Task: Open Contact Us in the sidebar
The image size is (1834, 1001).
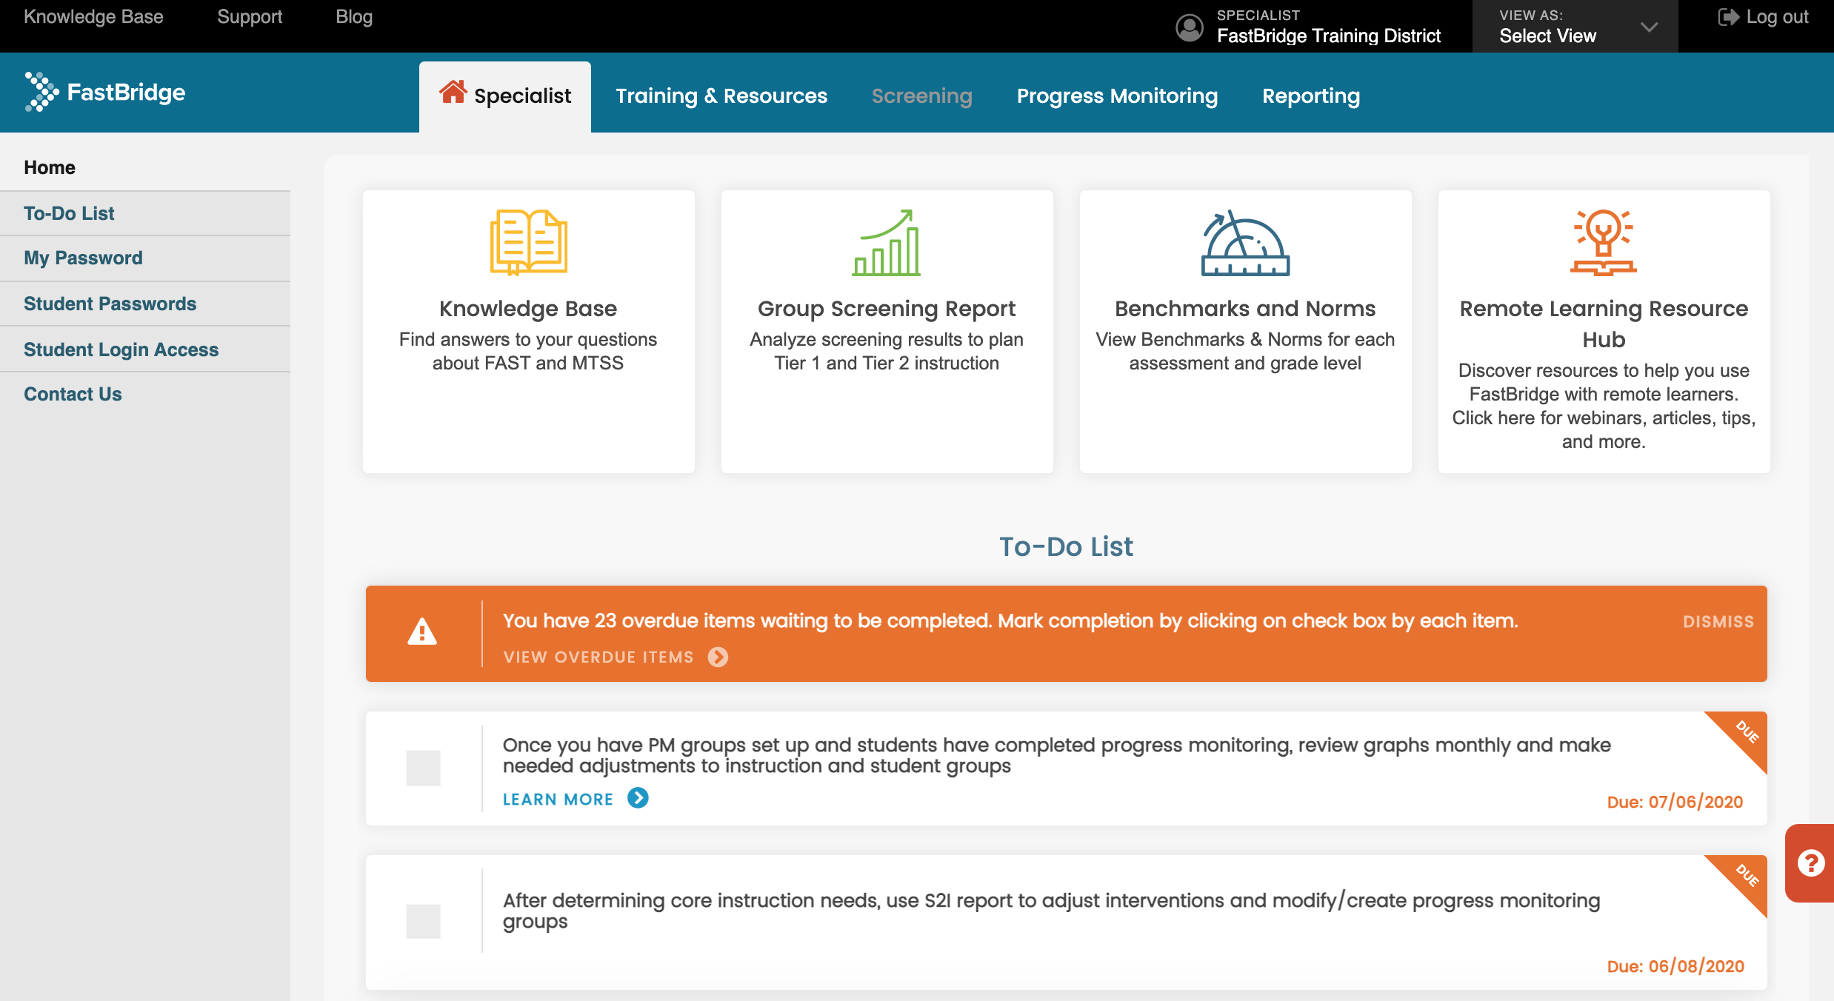Action: 145,394
